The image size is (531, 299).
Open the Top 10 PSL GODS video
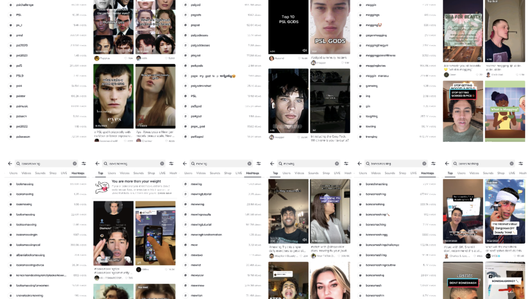click(288, 27)
